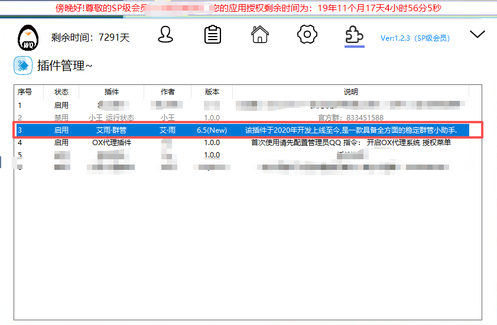Click the Ver:1.2.3 version label

point(415,38)
